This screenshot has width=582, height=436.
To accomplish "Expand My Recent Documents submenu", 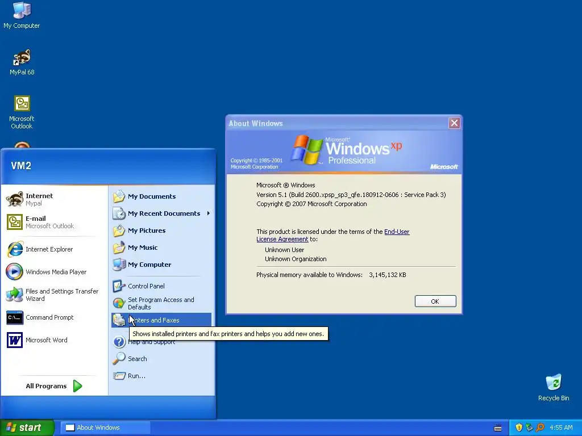I will 161,213.
